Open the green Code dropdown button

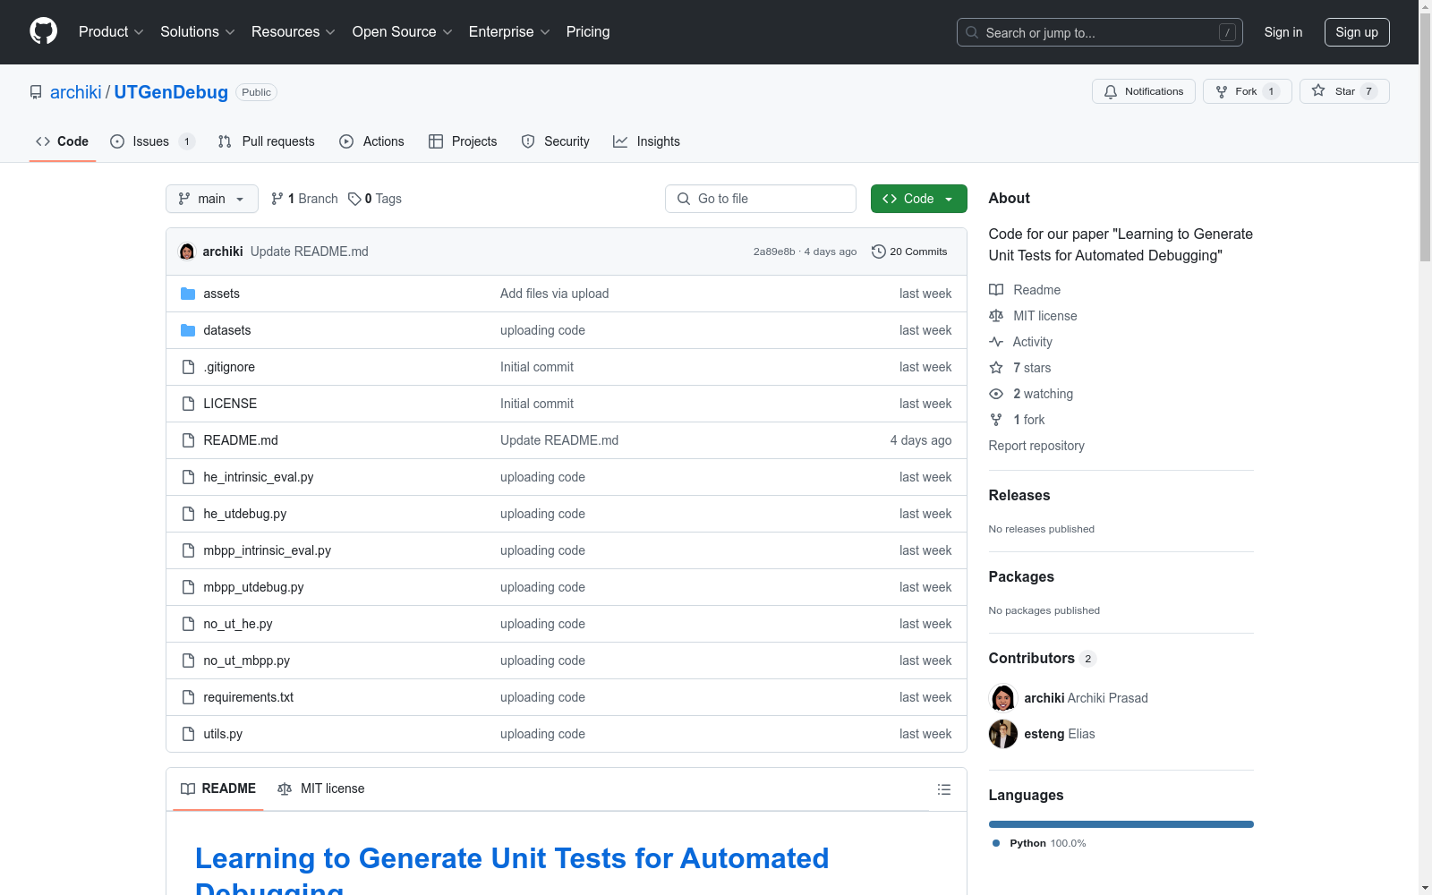pos(918,199)
